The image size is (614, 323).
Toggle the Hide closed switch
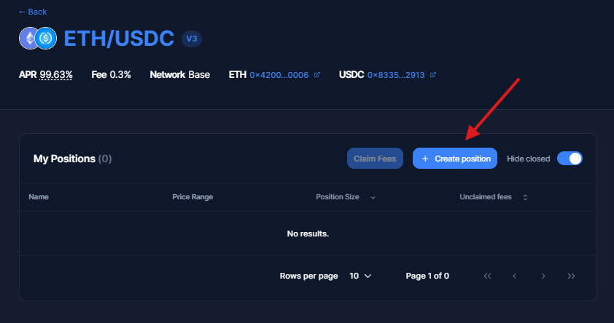pyautogui.click(x=570, y=159)
